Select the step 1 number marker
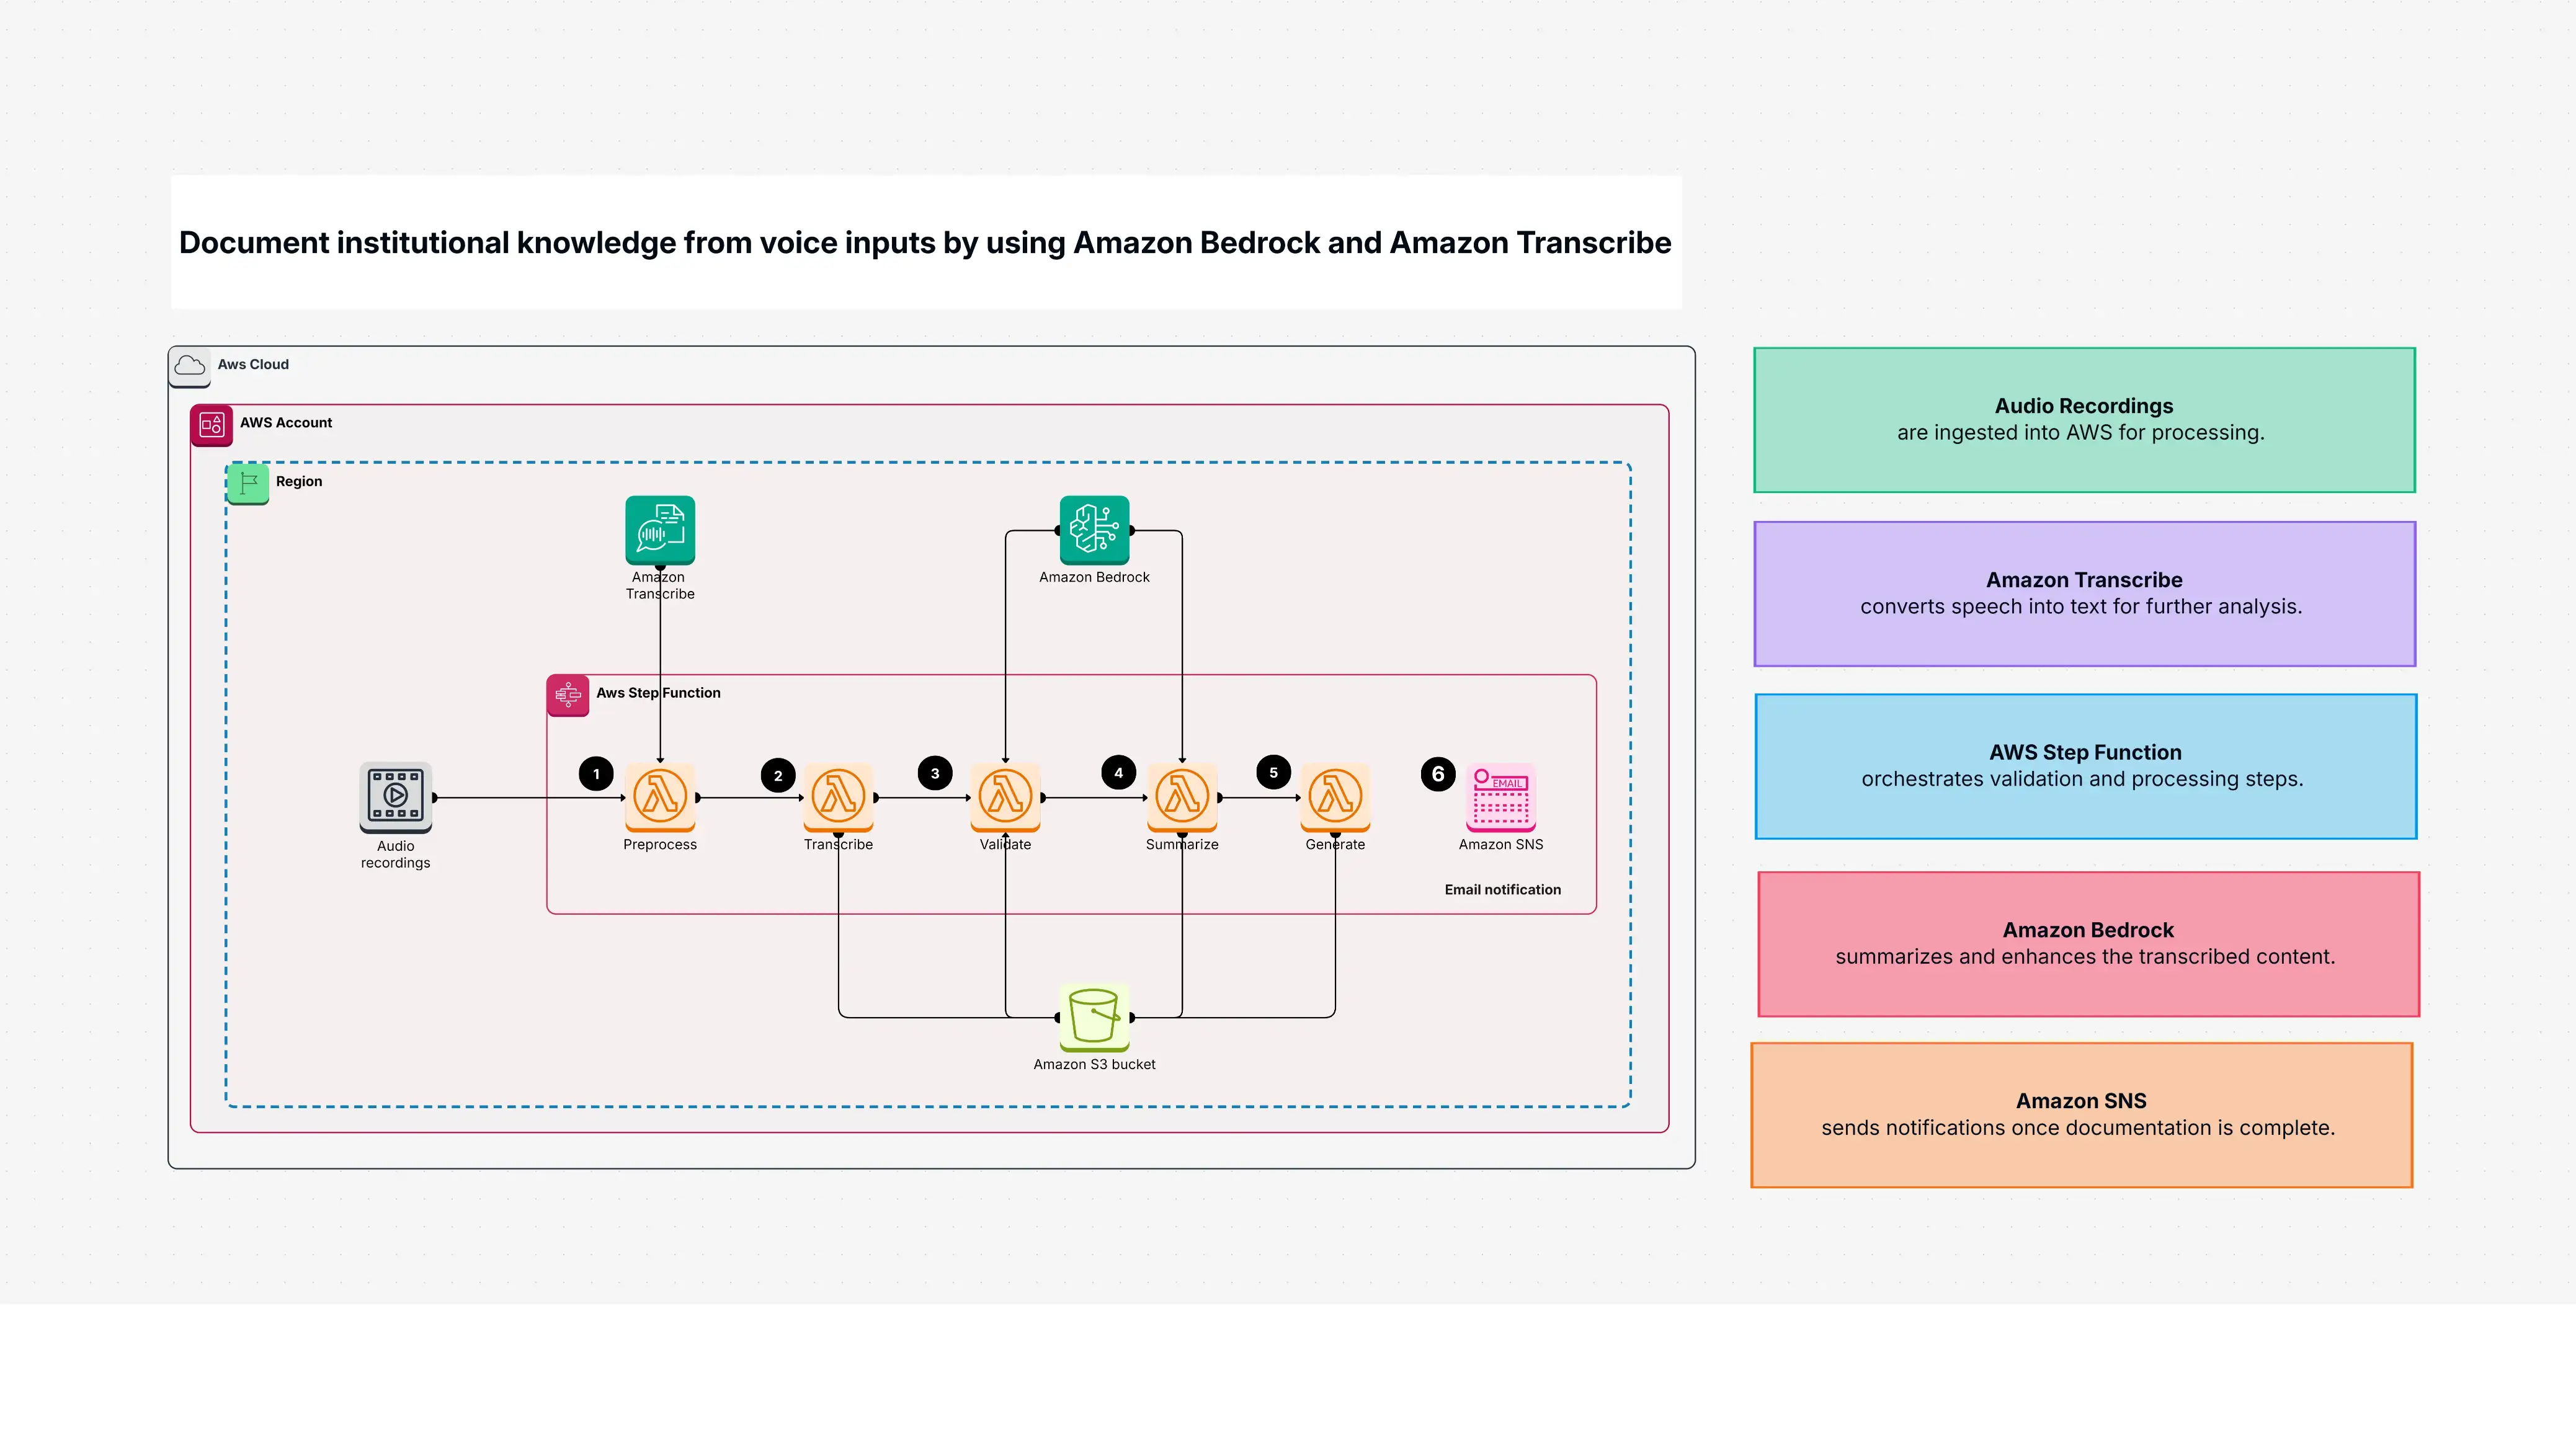This screenshot has width=2576, height=1448. [x=596, y=774]
